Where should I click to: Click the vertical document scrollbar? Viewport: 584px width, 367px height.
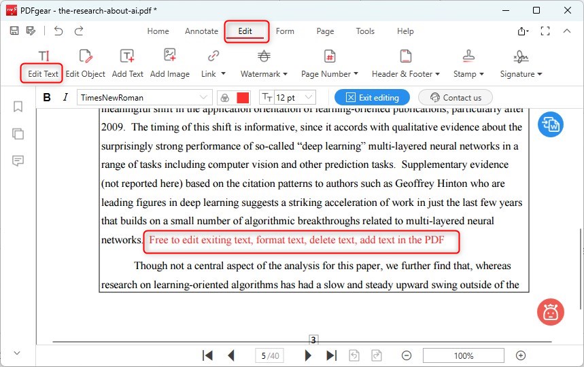pyautogui.click(x=581, y=268)
